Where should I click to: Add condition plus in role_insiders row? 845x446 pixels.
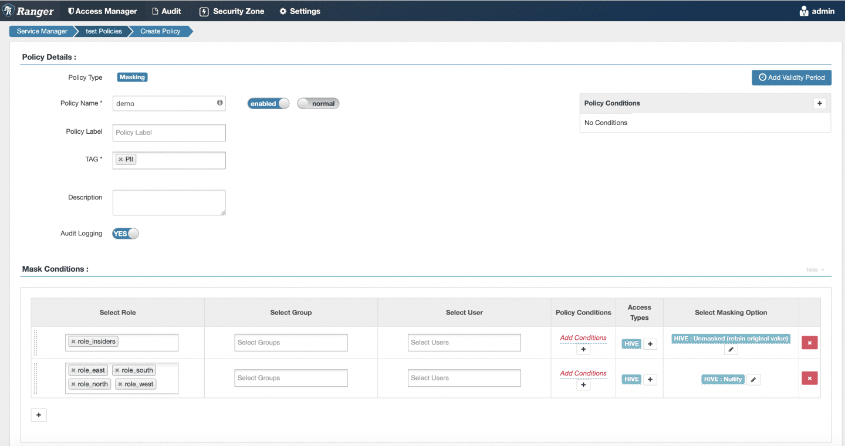tap(583, 350)
